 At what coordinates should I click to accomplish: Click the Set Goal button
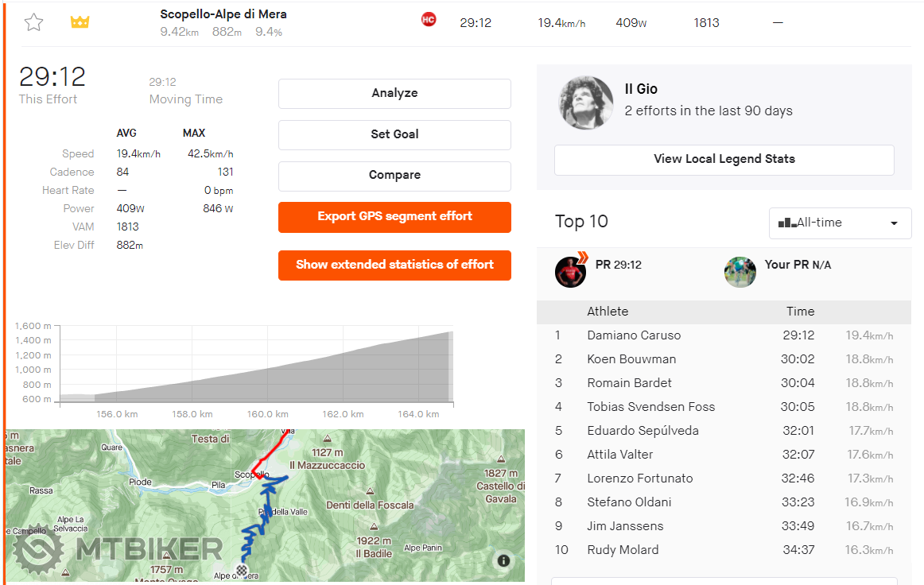pos(394,134)
